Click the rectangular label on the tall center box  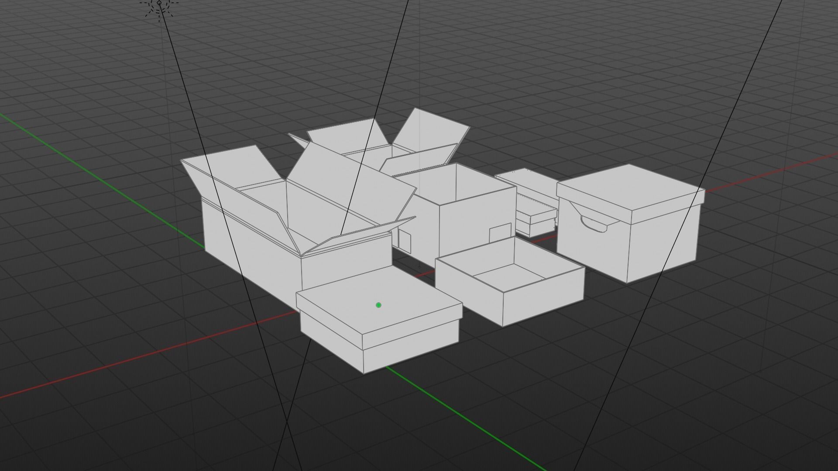point(500,233)
